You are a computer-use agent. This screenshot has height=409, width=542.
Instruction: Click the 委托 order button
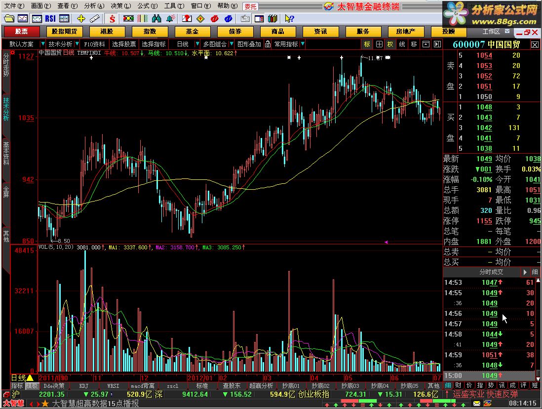coord(251,6)
